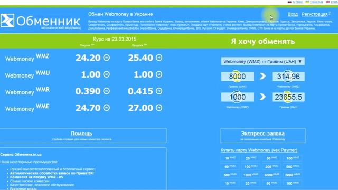Open the circle arrow next to WMZ sell rate 25.40

[x=159, y=58]
